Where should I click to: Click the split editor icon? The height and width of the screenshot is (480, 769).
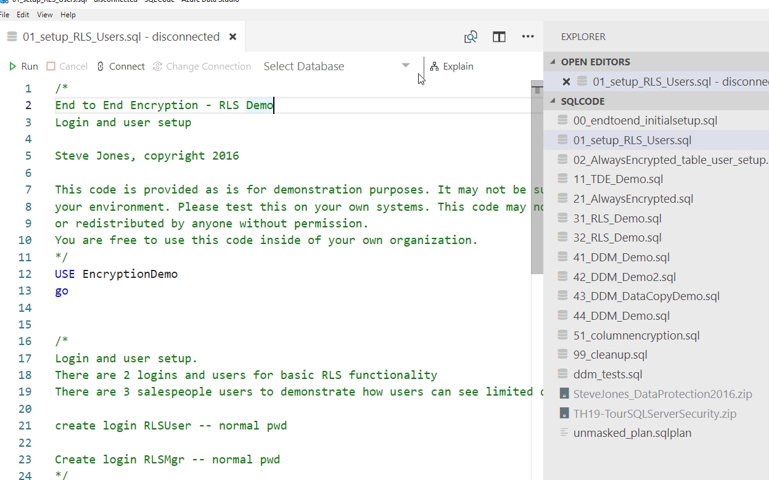499,37
